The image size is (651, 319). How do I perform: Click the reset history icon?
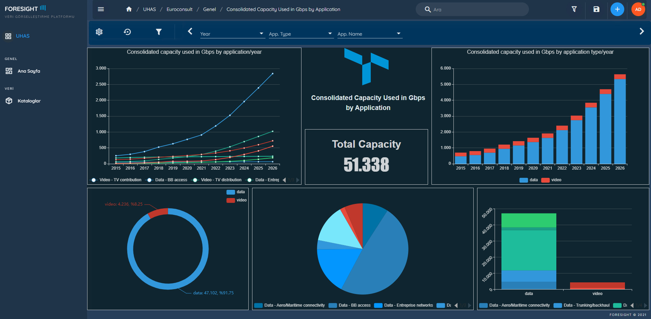coord(127,32)
